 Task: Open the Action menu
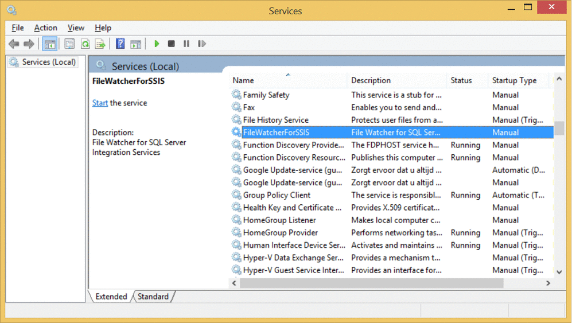click(x=45, y=28)
